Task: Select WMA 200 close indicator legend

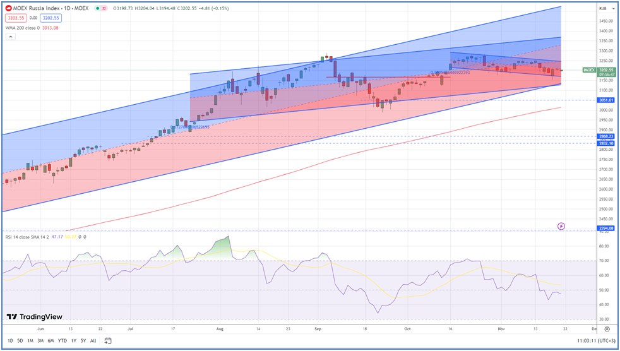Action: click(x=23, y=28)
